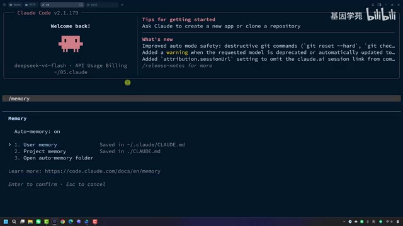
Task: Close the active v4 tab
Action: click(43, 4)
